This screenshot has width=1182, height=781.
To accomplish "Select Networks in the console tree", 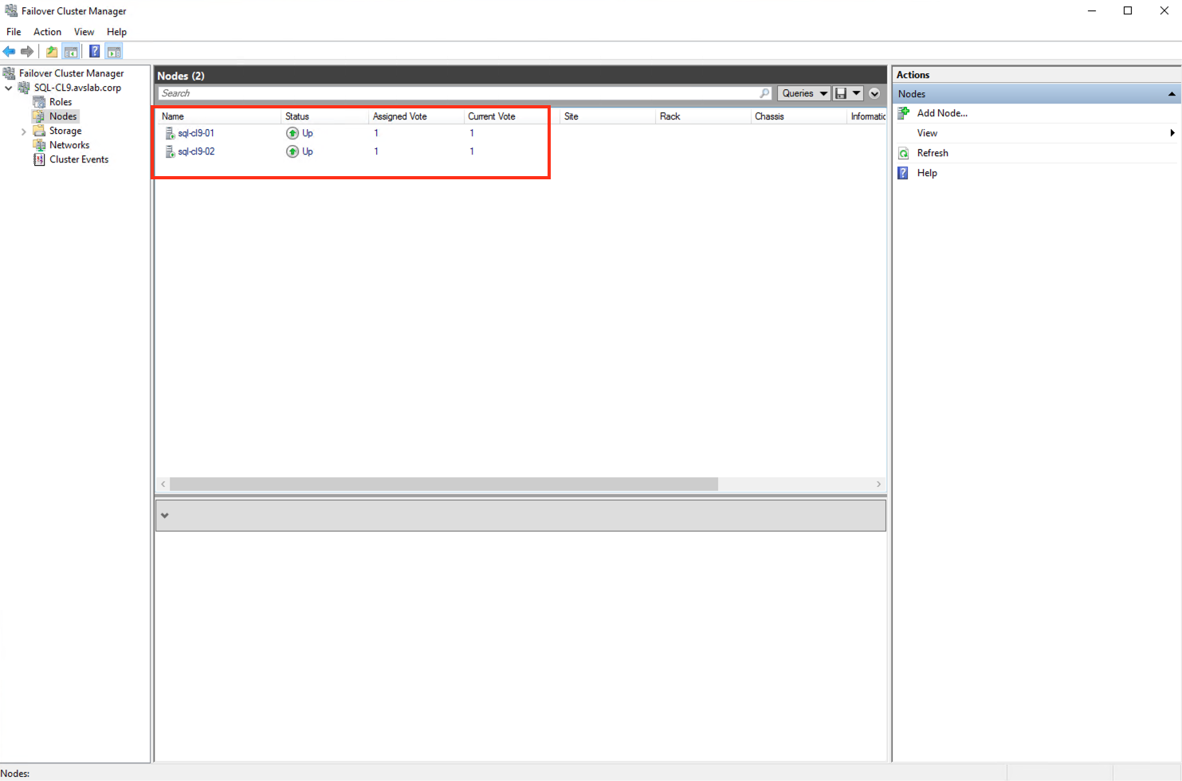I will [x=69, y=145].
